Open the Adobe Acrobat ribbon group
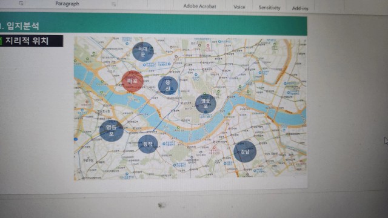This screenshot has width=388, height=218. click(199, 6)
